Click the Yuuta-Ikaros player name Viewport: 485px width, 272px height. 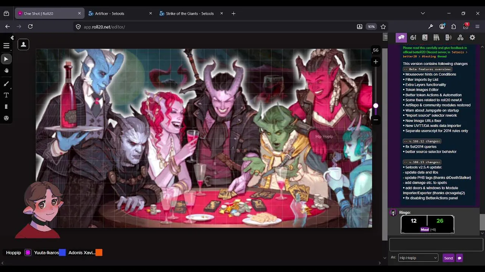(x=46, y=253)
